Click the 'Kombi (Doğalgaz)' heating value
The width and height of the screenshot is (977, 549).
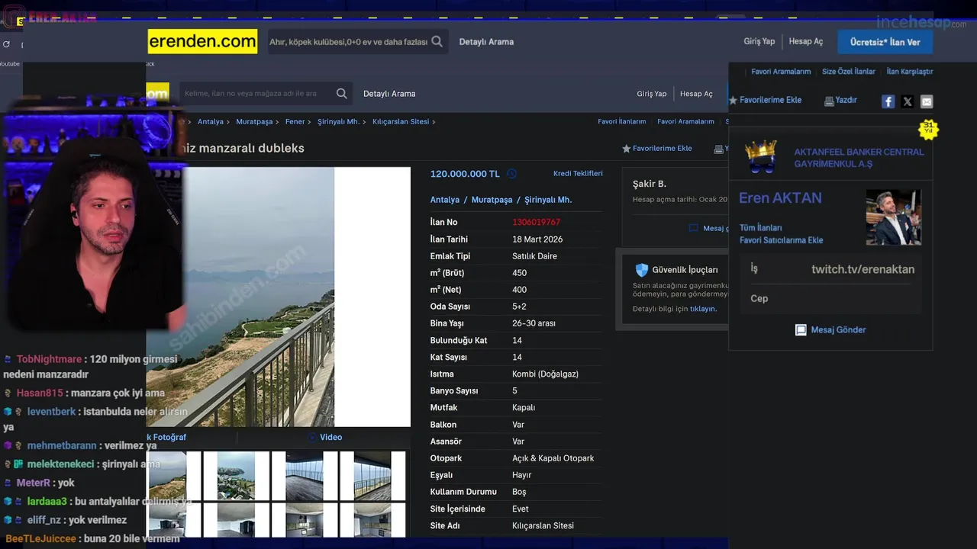[x=545, y=374]
